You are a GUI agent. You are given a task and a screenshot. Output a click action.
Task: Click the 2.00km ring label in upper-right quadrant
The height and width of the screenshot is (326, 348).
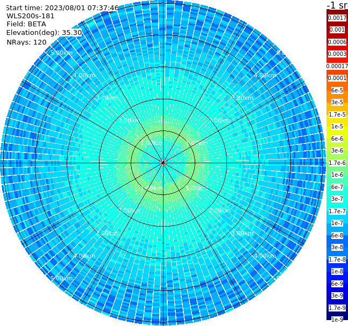tap(219, 120)
